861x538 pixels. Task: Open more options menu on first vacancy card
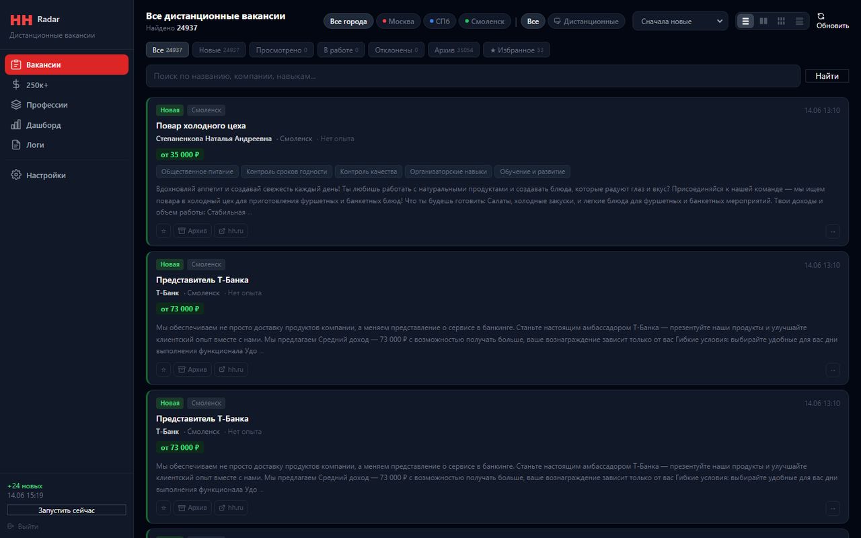833,231
